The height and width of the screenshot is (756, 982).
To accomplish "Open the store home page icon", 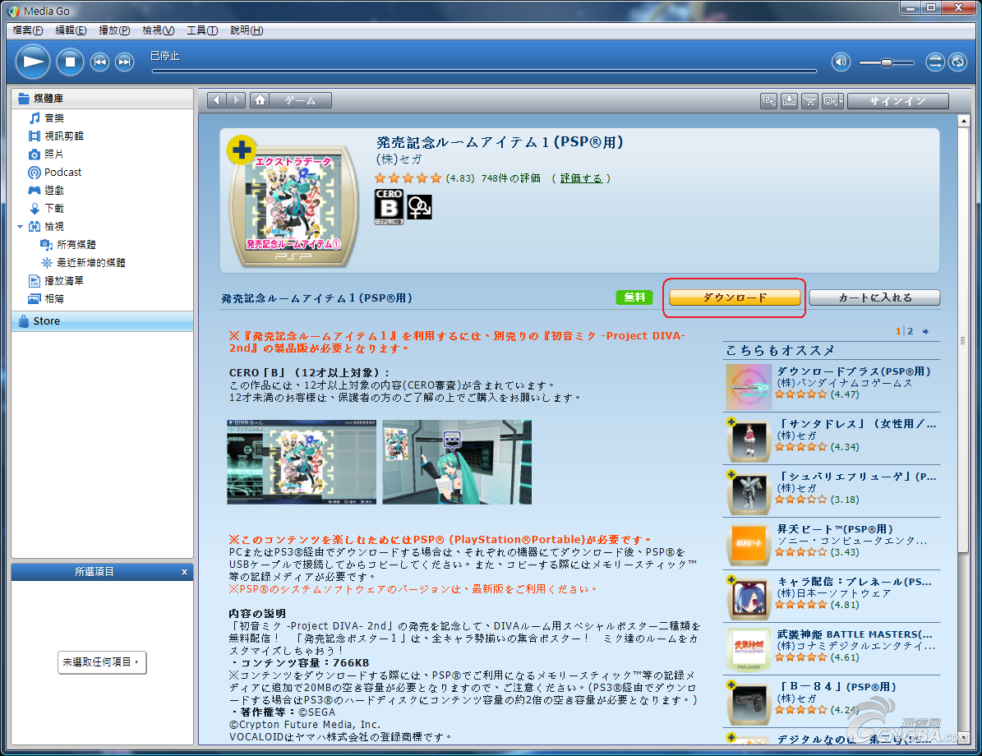I will point(260,100).
